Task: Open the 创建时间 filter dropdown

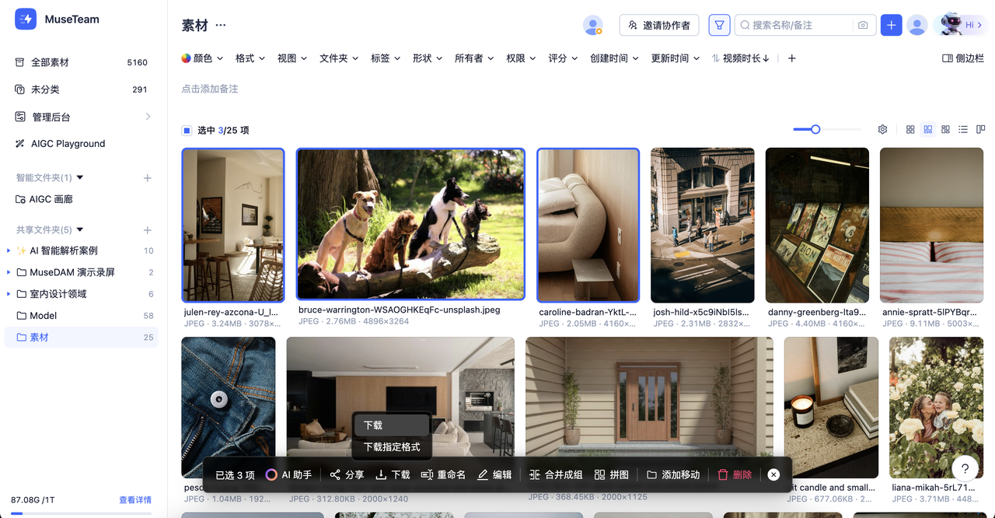Action: (x=613, y=58)
